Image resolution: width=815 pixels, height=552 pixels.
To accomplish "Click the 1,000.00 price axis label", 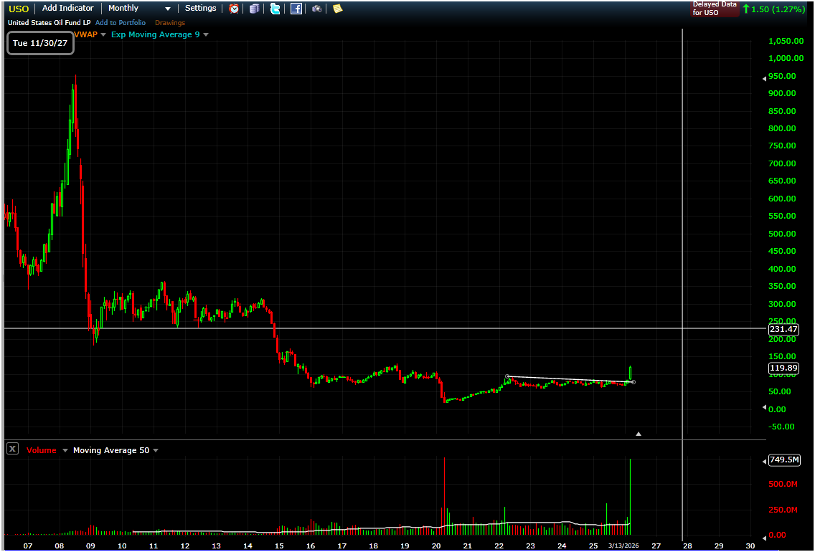I will 786,58.
